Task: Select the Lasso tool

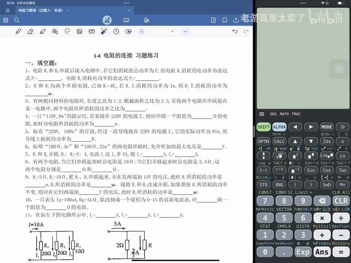Action: pyautogui.click(x=67, y=31)
